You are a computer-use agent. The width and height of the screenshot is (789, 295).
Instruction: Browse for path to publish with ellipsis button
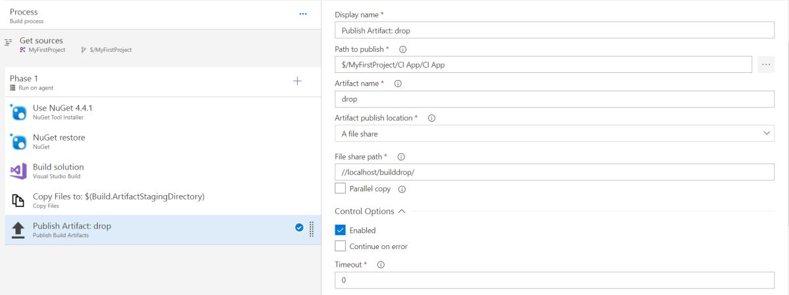tap(765, 64)
